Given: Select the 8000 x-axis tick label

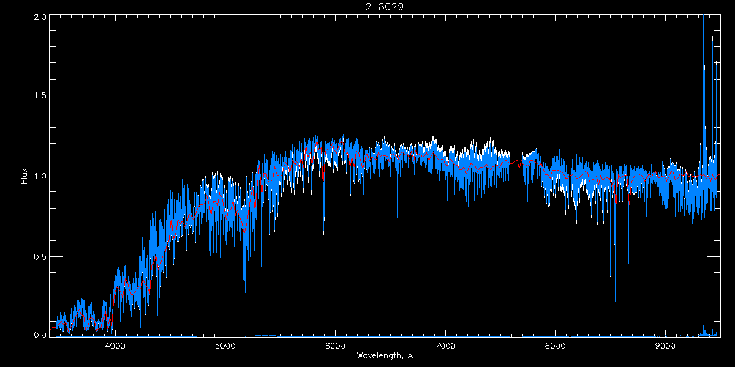Looking at the screenshot, I should tap(556, 345).
